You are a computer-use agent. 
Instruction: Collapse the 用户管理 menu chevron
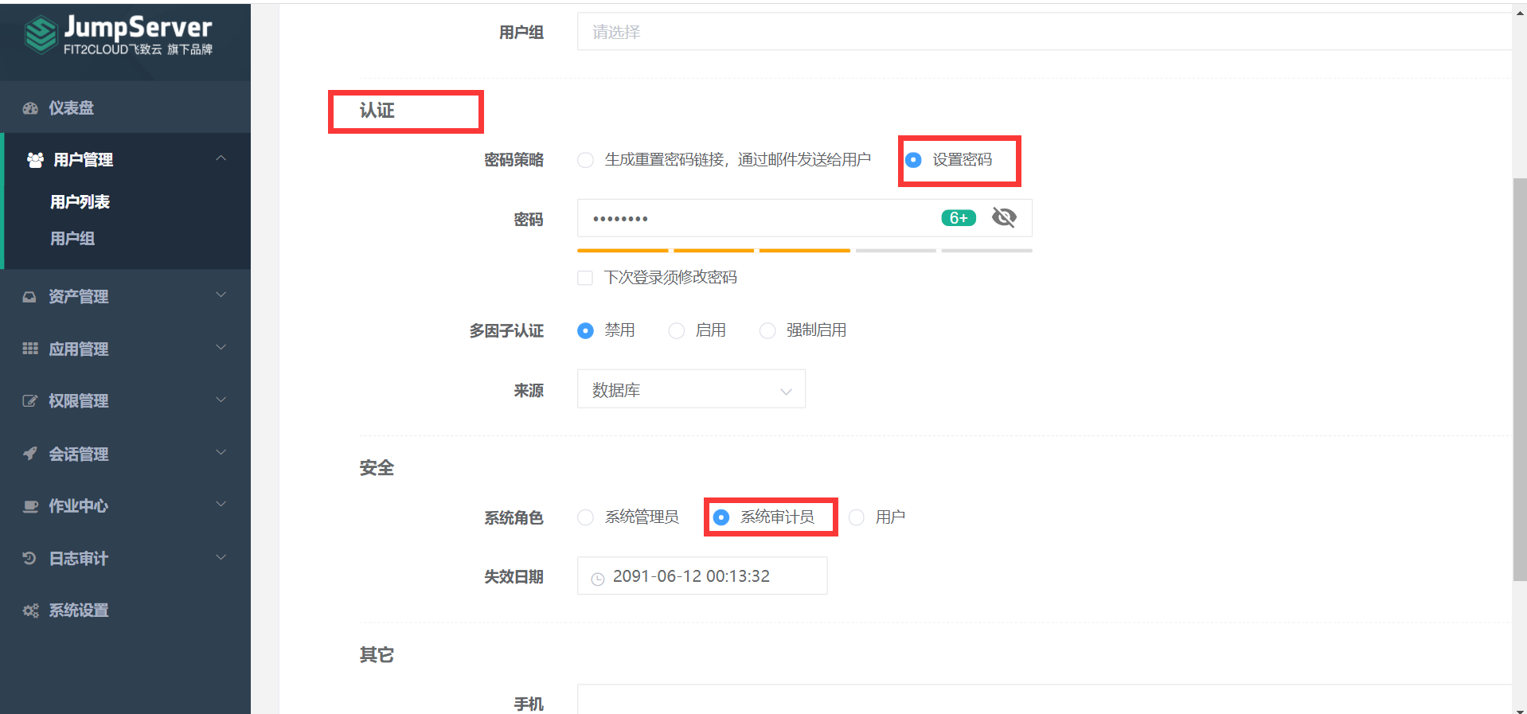pyautogui.click(x=221, y=158)
